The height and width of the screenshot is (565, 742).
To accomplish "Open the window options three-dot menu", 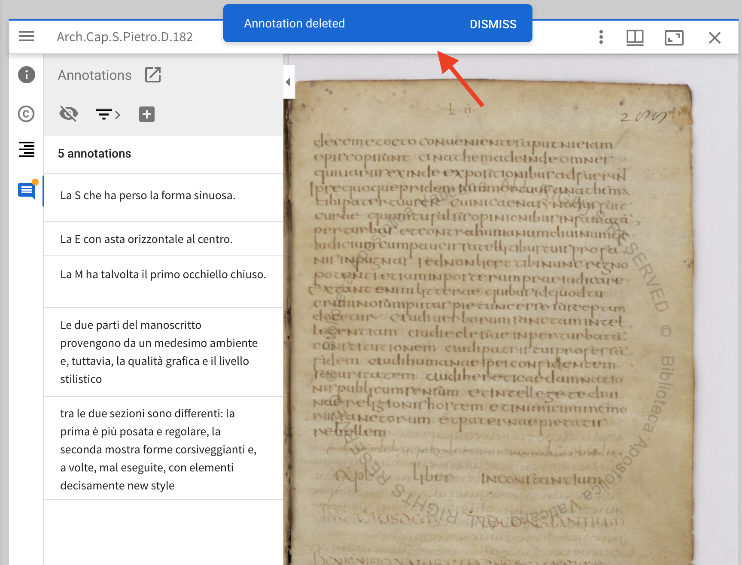I will [601, 37].
